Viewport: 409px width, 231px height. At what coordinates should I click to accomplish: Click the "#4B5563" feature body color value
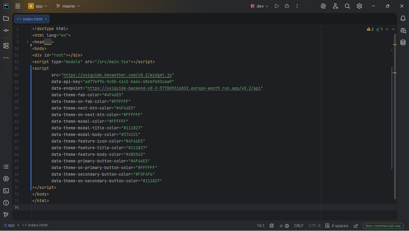[134, 154]
